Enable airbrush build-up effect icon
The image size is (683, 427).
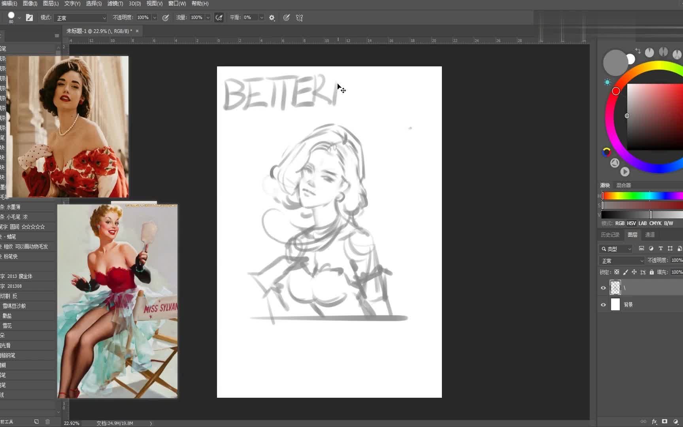(x=219, y=17)
